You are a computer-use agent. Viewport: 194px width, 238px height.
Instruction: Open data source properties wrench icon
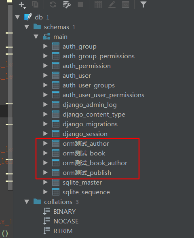coord(67,4)
